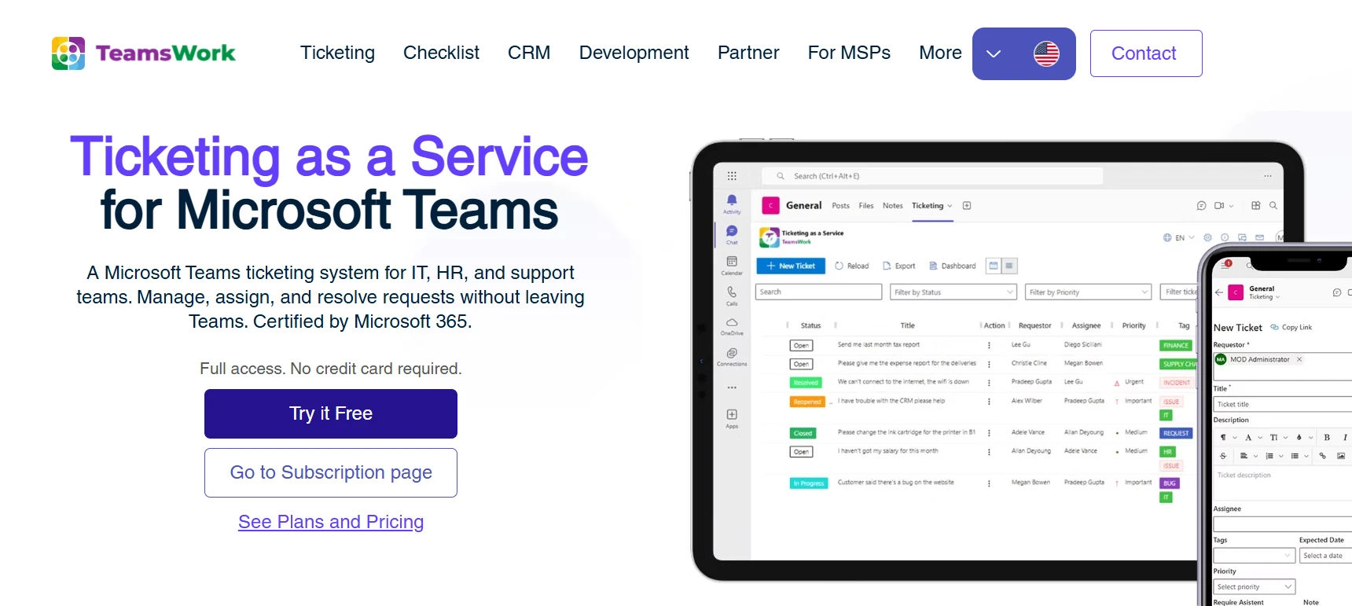Open the Ticketing menu in site navigation
The image size is (1352, 606).
[x=337, y=53]
